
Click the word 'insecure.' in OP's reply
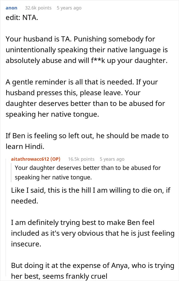tap(26, 244)
